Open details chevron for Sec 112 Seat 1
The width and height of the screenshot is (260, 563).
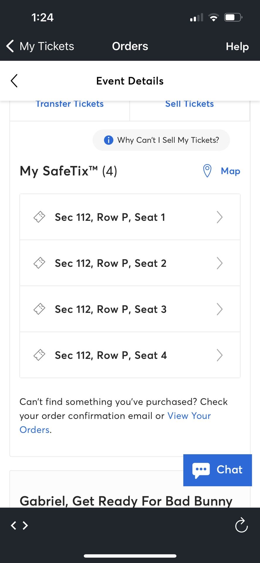[x=220, y=217]
